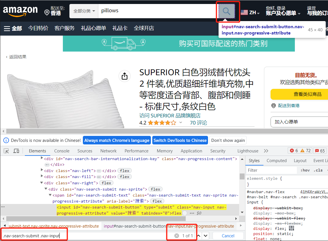328x241 pixels.
Task: Toggle the device toolbar icon
Action: click(16, 151)
